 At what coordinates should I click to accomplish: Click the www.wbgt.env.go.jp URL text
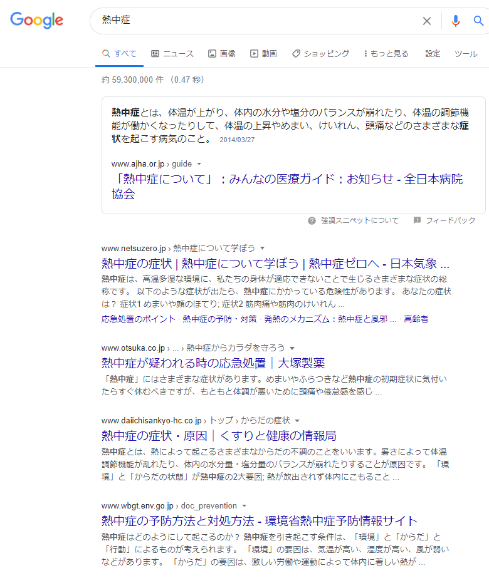137,506
